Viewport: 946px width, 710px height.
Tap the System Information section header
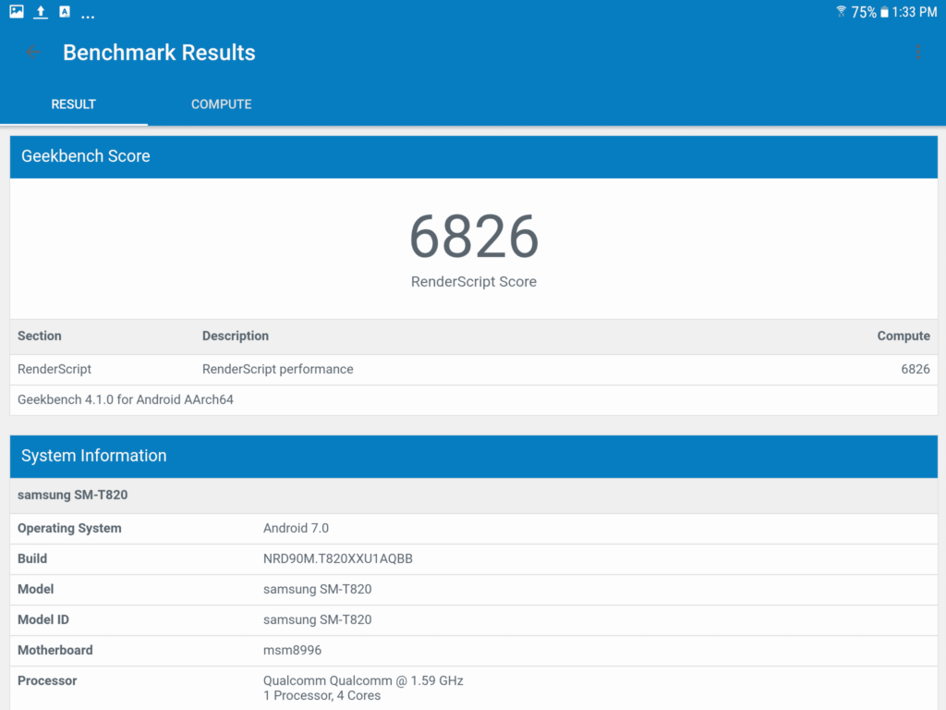pos(473,456)
